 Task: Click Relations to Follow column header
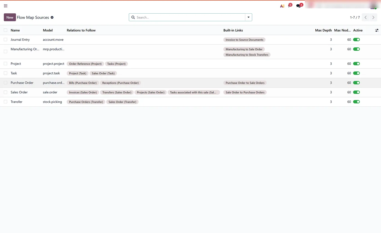pos(81,30)
